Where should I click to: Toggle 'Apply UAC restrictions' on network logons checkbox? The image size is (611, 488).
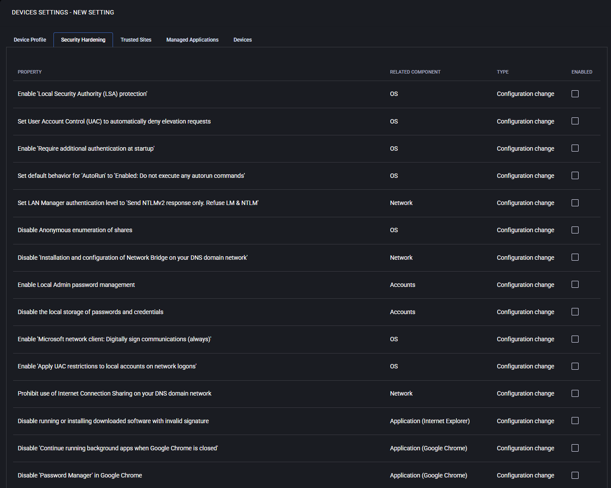(575, 366)
